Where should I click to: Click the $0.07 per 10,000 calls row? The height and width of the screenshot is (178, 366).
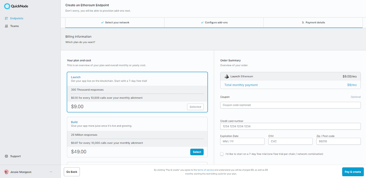point(137,143)
